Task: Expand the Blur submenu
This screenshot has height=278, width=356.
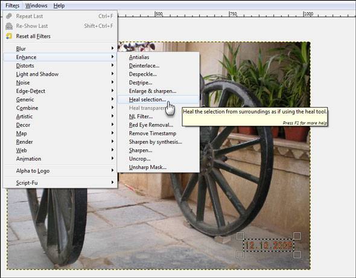Action: click(x=60, y=48)
